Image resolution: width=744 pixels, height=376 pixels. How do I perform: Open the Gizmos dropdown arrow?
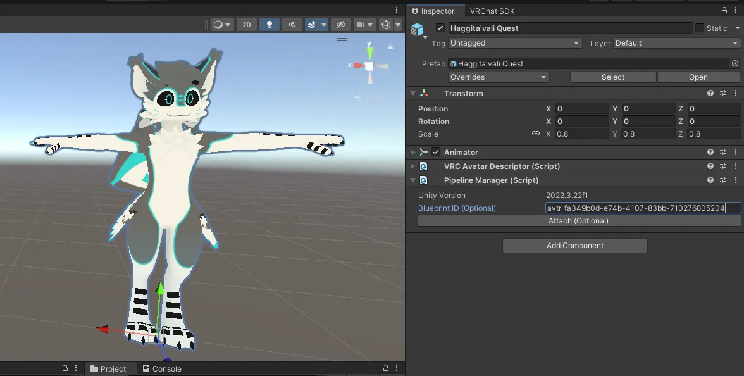398,25
